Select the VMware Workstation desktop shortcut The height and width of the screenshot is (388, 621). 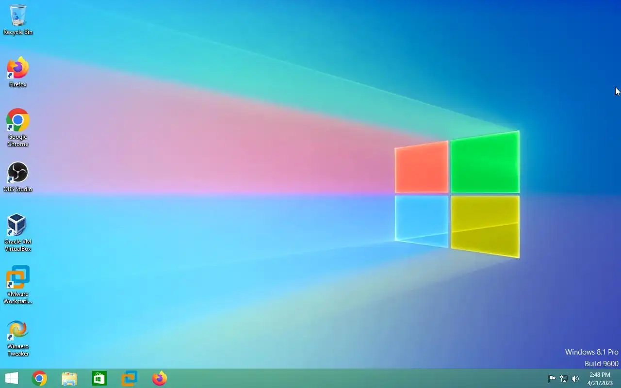(x=18, y=285)
